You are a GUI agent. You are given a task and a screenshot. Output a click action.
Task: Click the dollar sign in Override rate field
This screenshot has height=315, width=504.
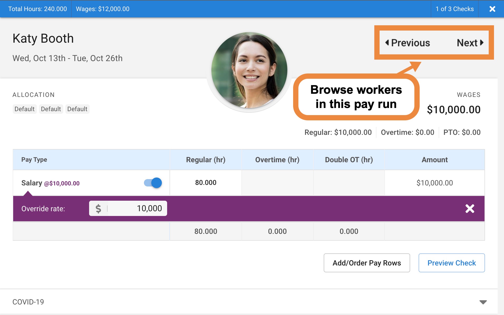(x=98, y=209)
